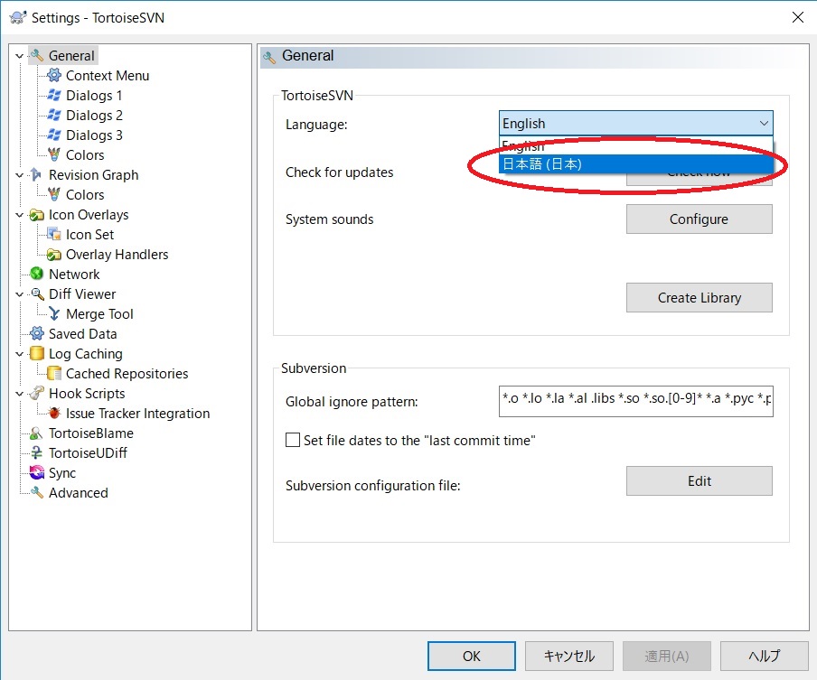Open Overlay Handlers settings page
The image size is (817, 680).
pos(117,254)
